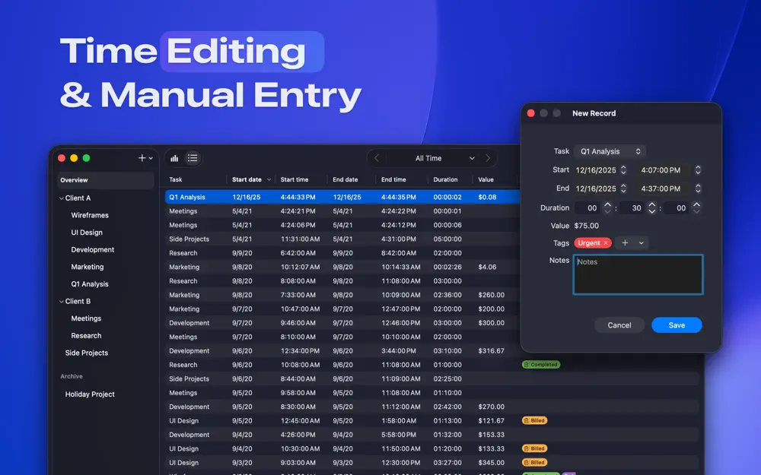Create a new record with the plus icon
The image size is (761, 475).
point(141,157)
